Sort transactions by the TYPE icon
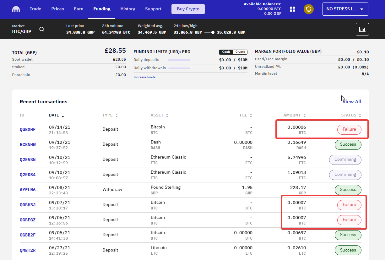Screen dimensions: 385x260 [117, 115]
